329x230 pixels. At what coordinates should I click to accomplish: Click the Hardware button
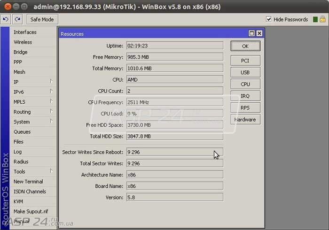pyautogui.click(x=245, y=119)
